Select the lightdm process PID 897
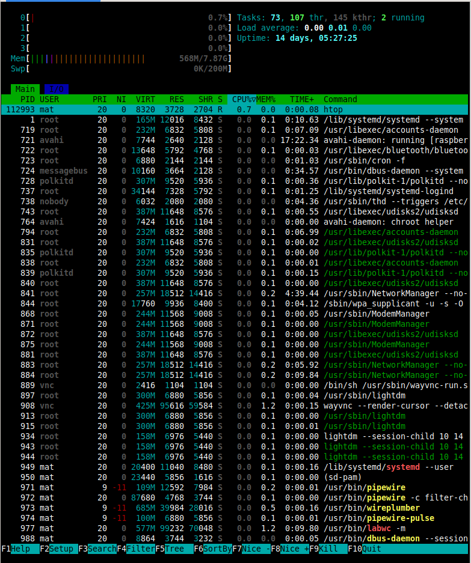 pos(235,396)
